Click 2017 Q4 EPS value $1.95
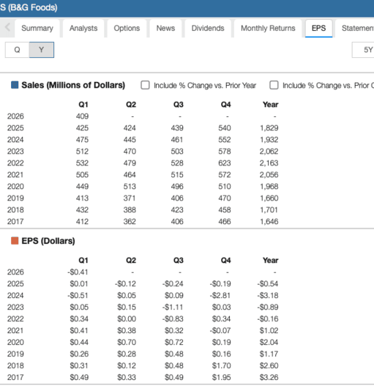 [221, 377]
